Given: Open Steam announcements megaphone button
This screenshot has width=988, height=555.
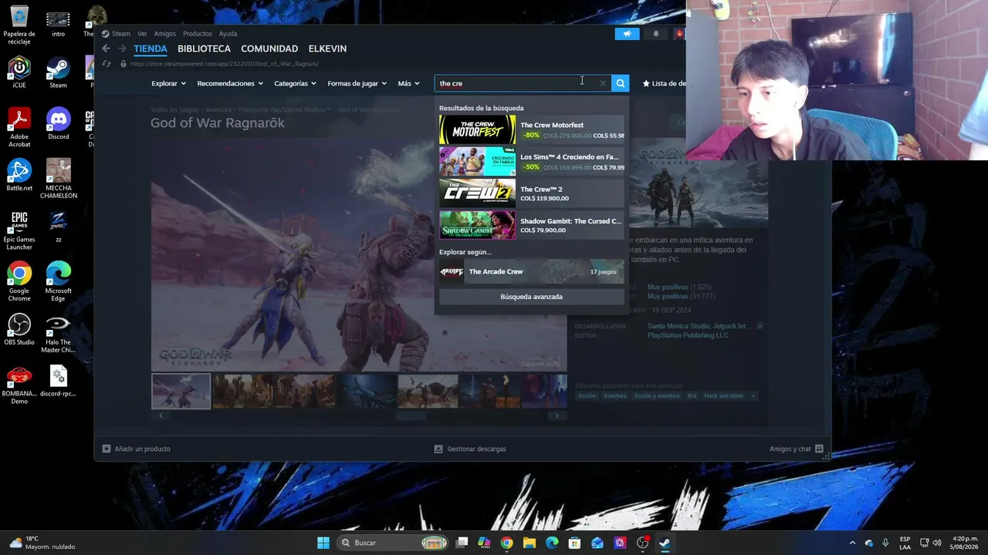Looking at the screenshot, I should (627, 34).
